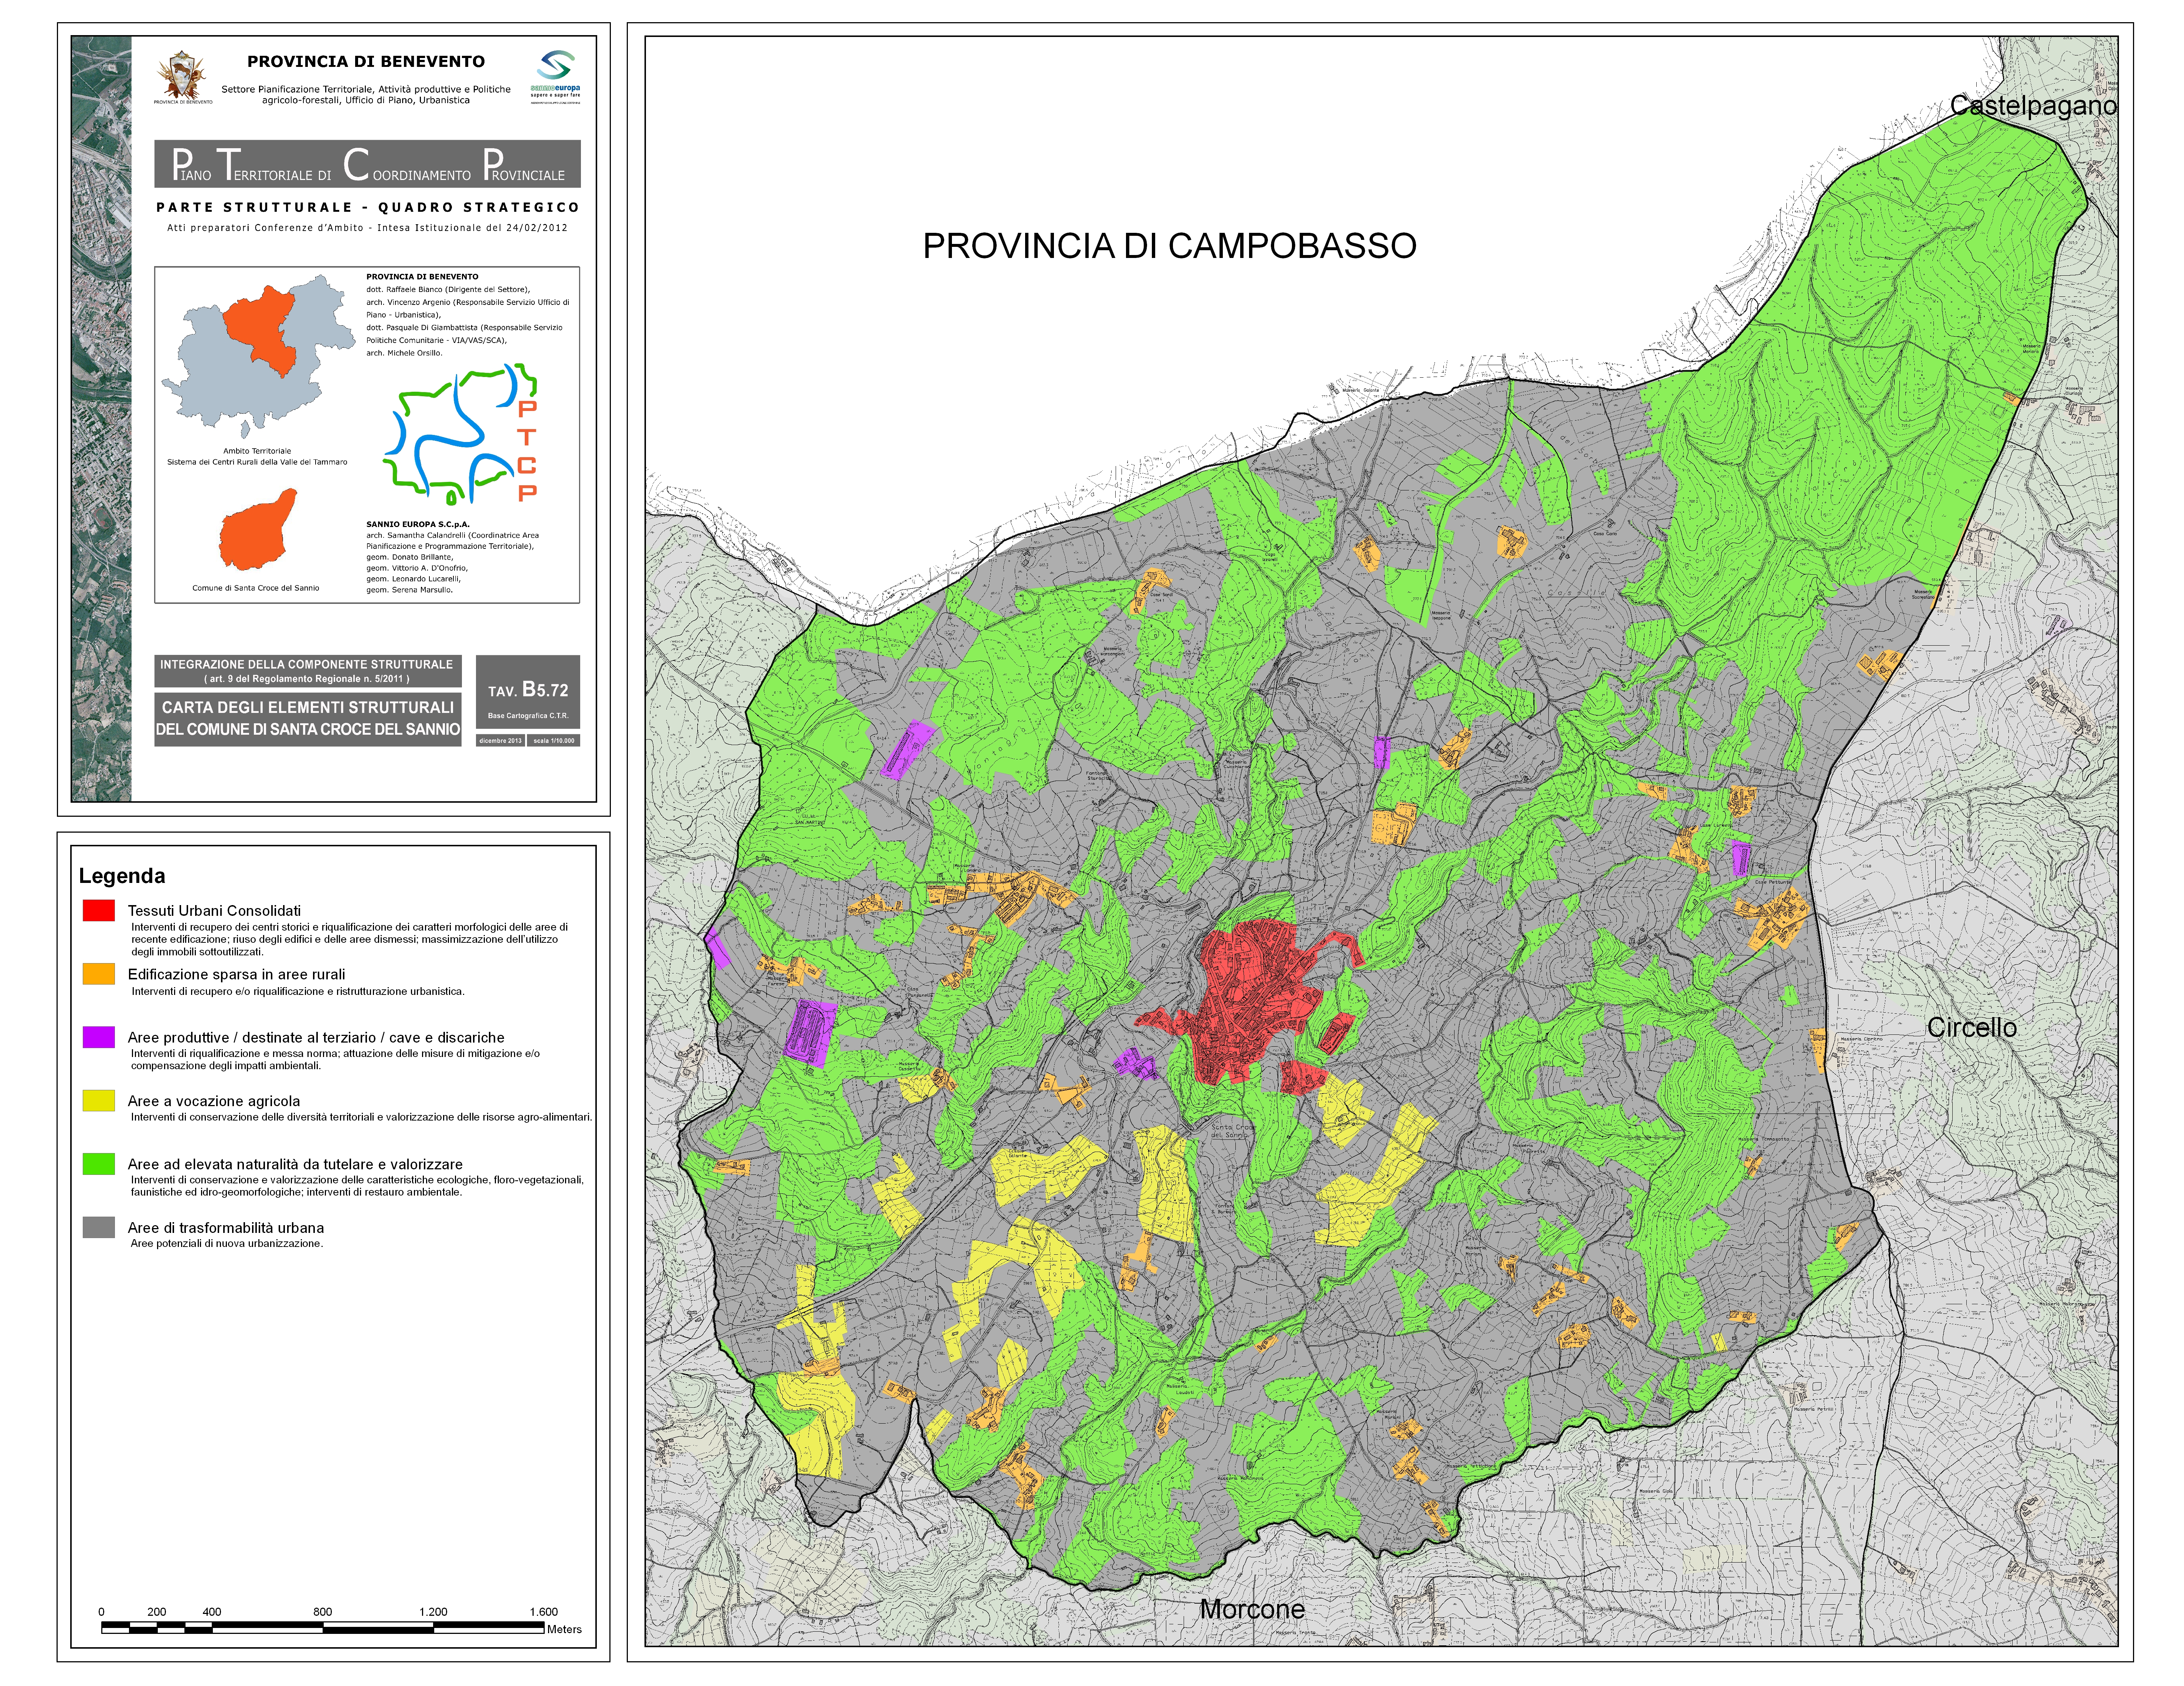Viewport: 2184px width, 1686px height.
Task: Click the Sannio Europa logo
Action: click(555, 76)
